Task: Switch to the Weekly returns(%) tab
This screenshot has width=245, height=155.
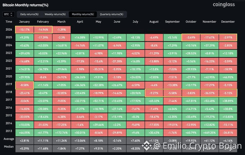Action: pos(55,14)
